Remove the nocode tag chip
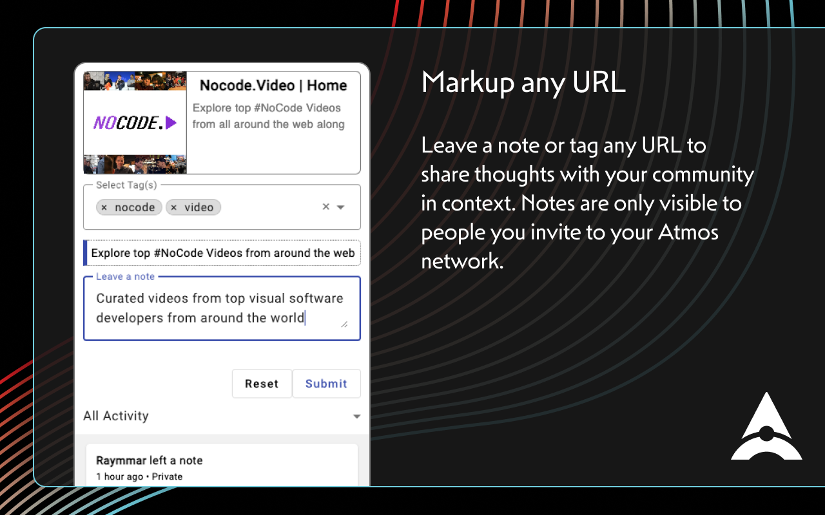This screenshot has height=515, width=825. (x=104, y=207)
